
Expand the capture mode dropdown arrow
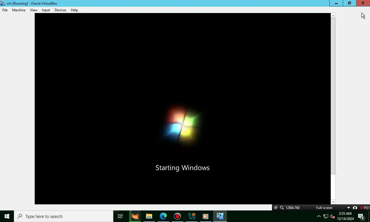point(348,208)
